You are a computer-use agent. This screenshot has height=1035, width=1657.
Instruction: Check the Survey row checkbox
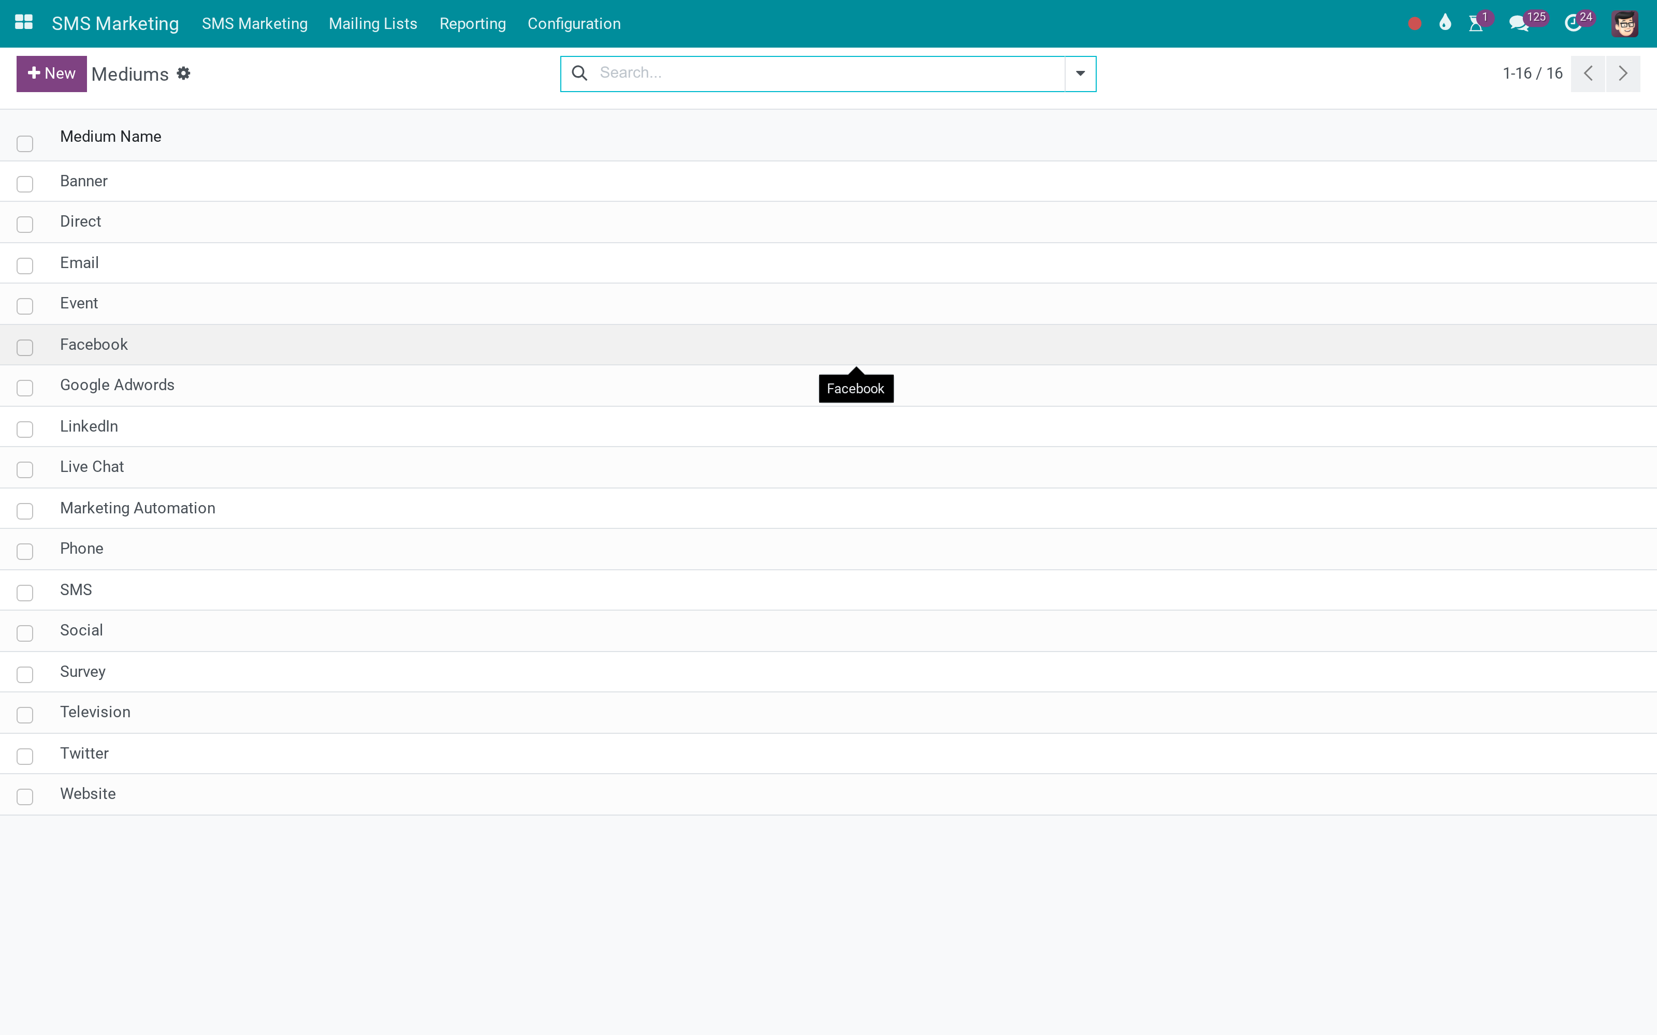[x=25, y=675]
